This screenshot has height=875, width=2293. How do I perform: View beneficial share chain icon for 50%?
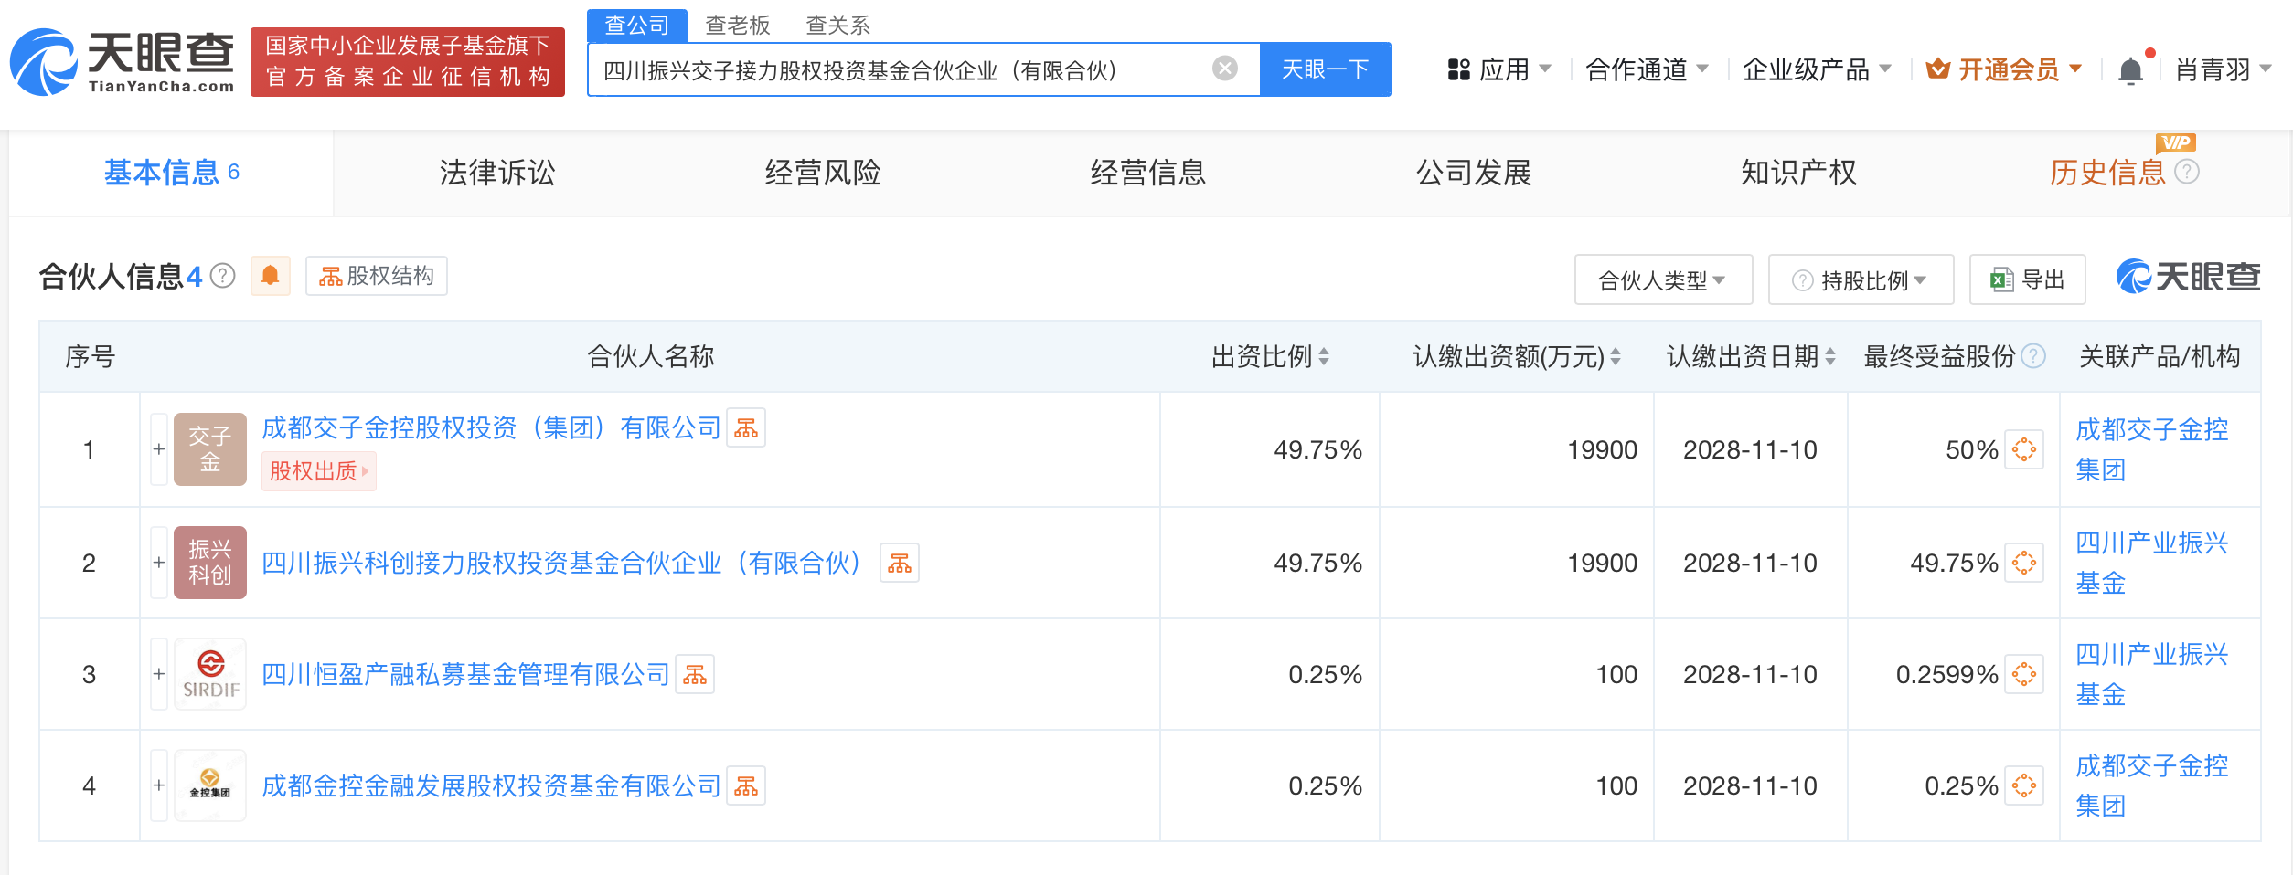2023,450
